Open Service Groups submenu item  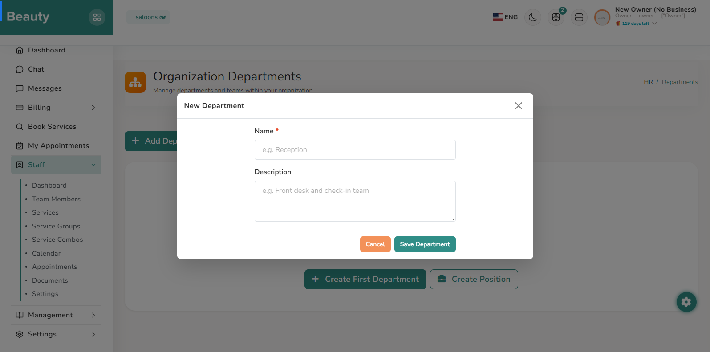click(56, 226)
